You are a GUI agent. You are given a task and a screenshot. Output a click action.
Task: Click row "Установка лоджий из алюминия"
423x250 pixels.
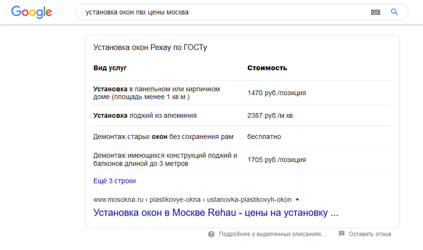242,115
